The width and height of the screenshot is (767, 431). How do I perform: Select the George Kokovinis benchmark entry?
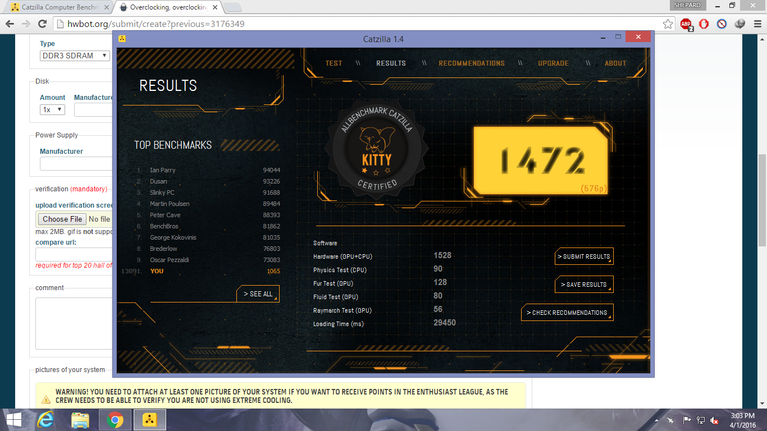[x=208, y=237]
